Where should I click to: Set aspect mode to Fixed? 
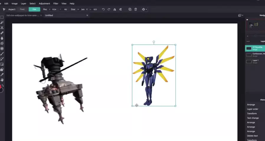tap(22, 9)
